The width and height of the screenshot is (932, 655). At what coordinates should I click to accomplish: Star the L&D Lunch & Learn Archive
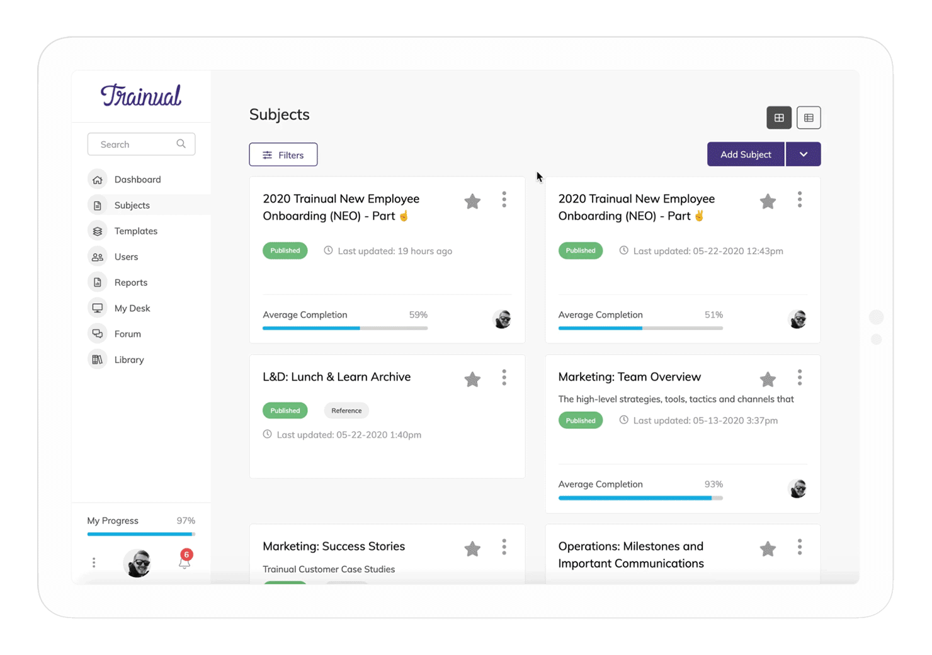tap(472, 379)
